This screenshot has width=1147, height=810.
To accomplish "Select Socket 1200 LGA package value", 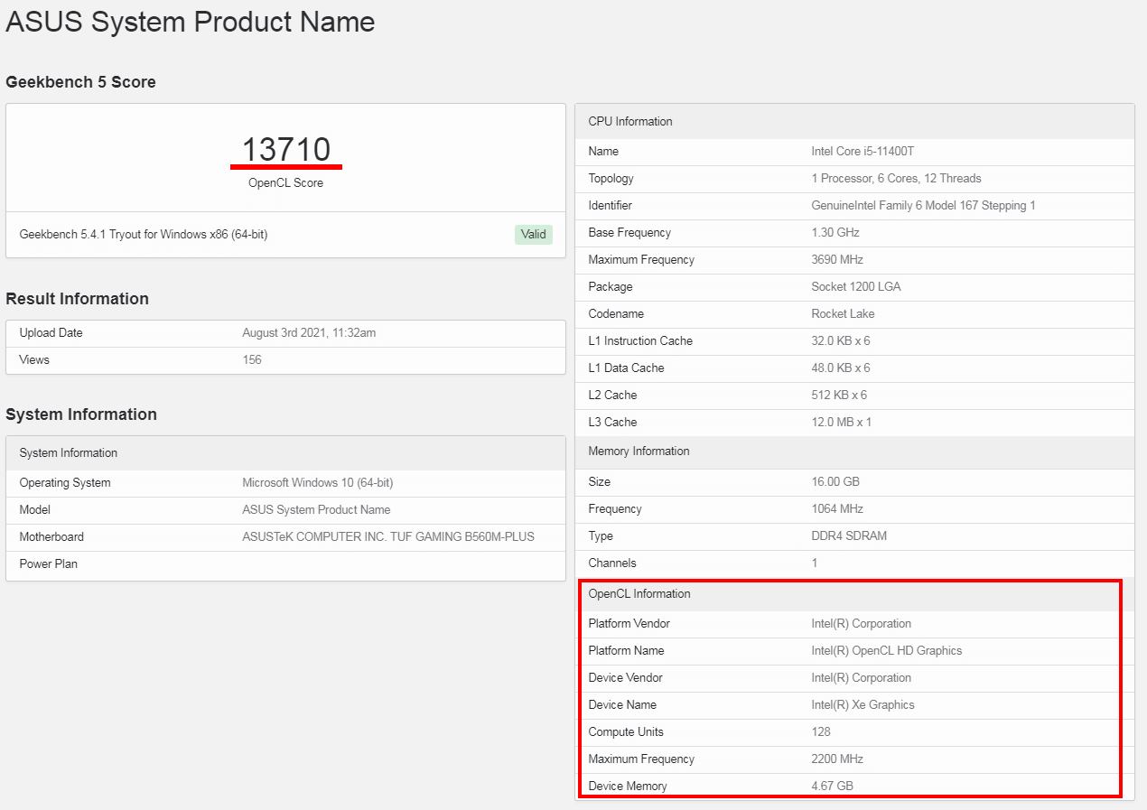I will tap(856, 286).
